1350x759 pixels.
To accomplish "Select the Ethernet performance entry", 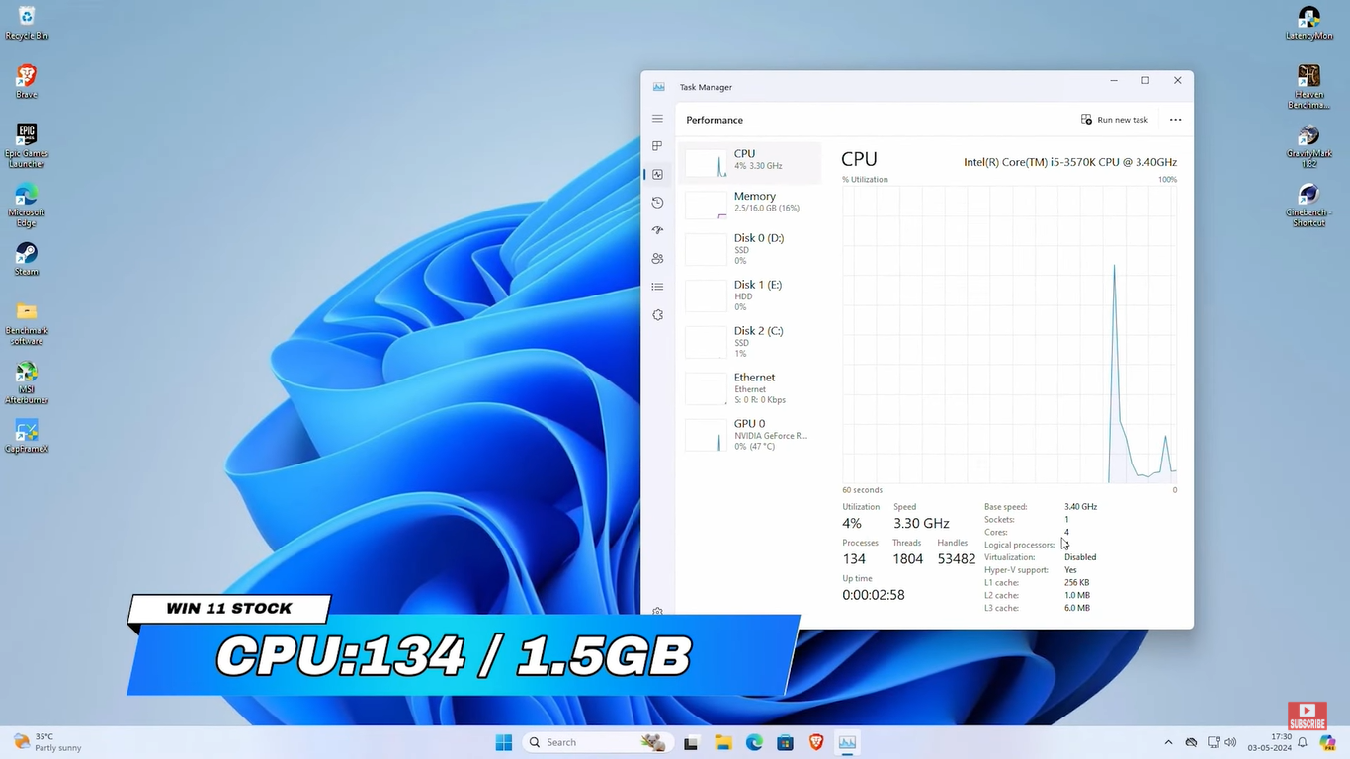I will [749, 388].
